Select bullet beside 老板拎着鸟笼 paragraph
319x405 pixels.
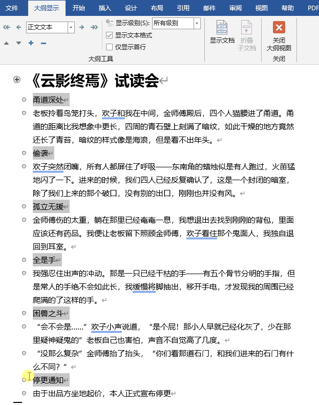[x=24, y=113]
